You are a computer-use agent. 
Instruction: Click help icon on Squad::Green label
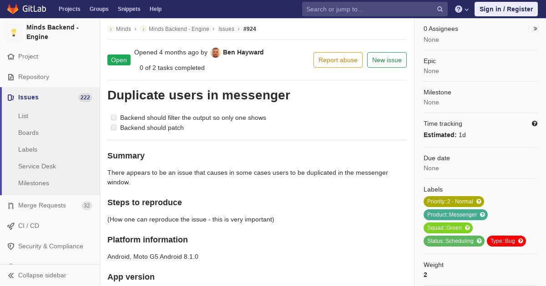[467, 228]
